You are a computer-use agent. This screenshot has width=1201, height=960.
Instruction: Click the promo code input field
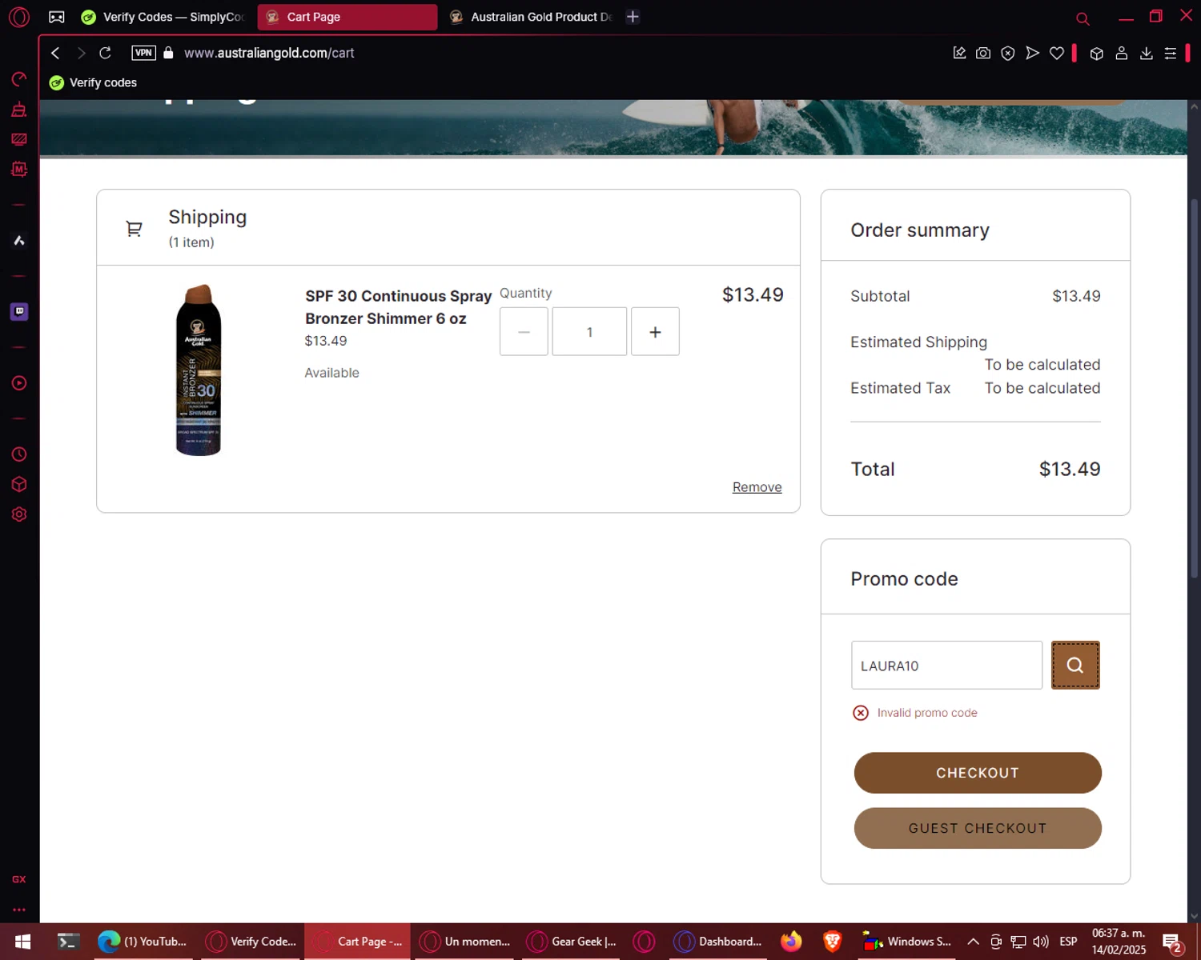(946, 665)
